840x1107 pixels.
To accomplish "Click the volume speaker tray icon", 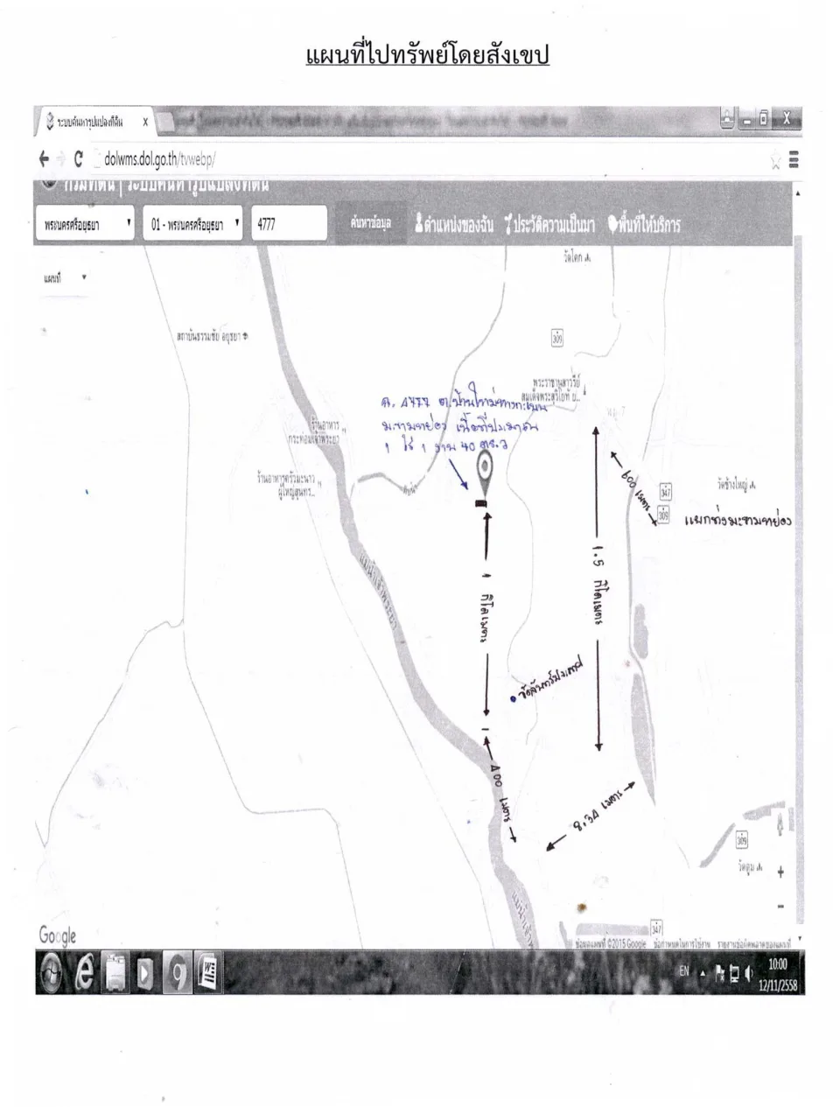I will pos(749,973).
